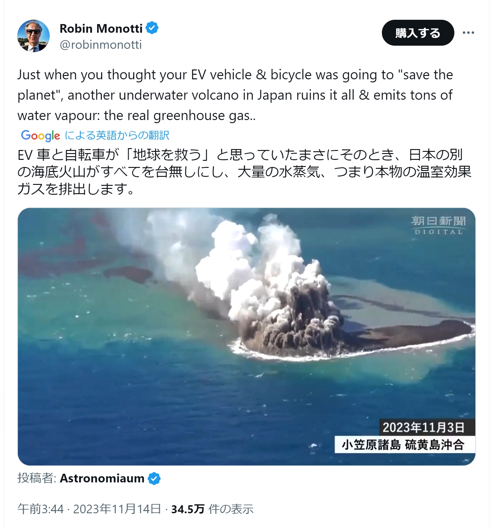This screenshot has height=529, width=492.
Task: Click the 34.5万 view count
Action: [x=188, y=509]
